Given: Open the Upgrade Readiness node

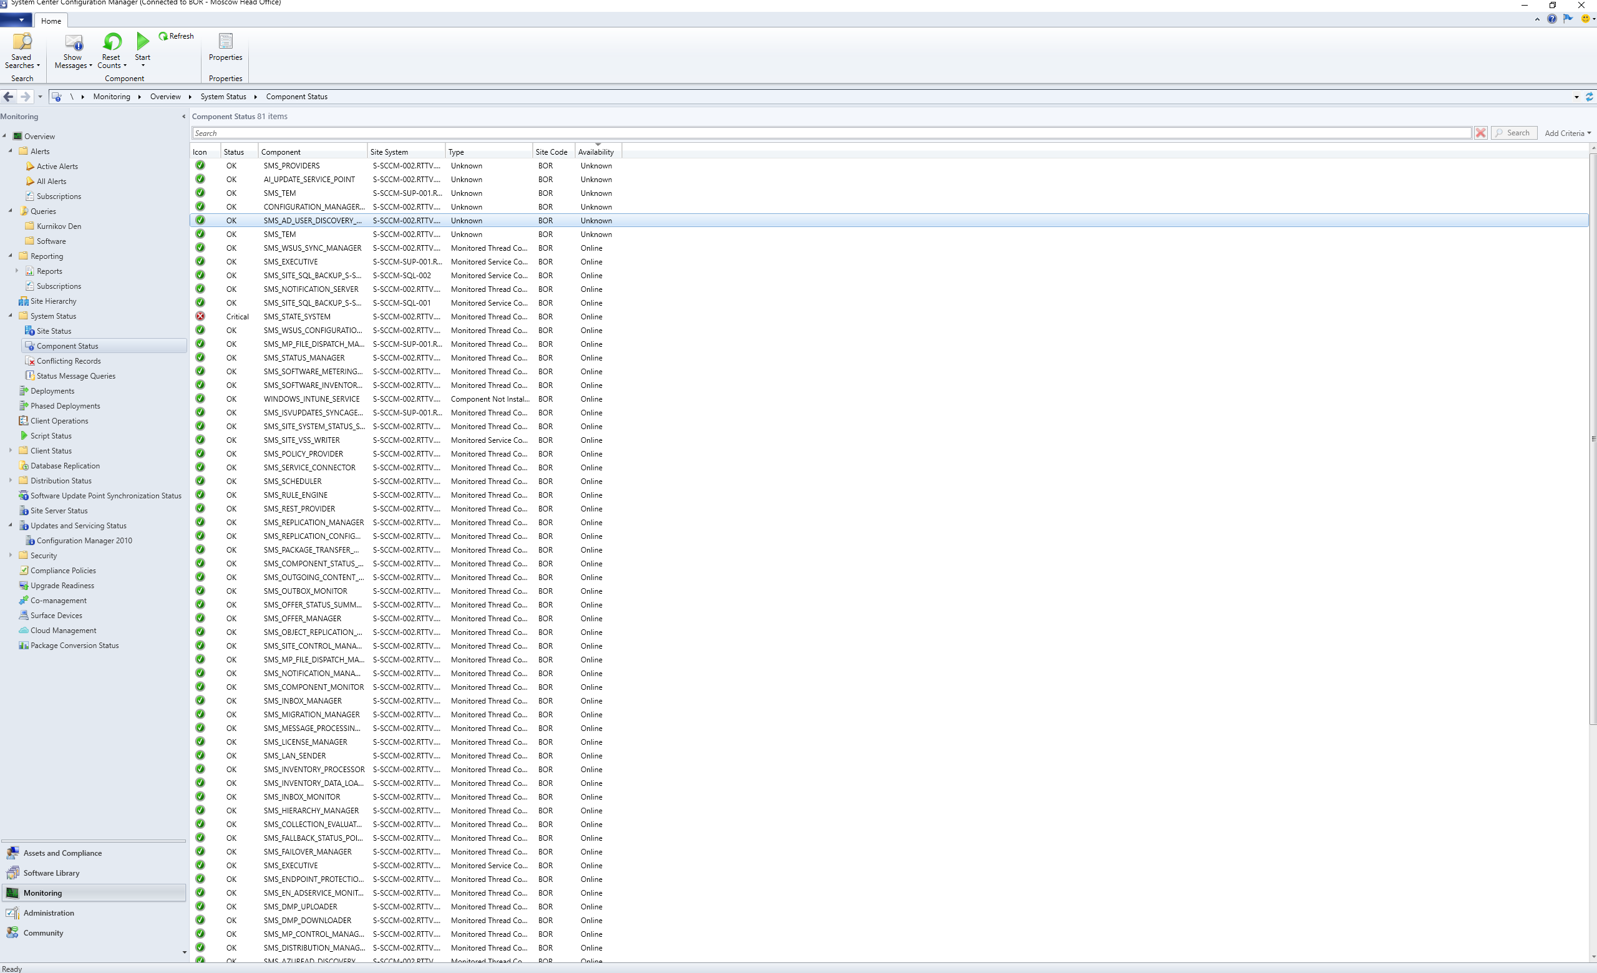Looking at the screenshot, I should click(x=62, y=586).
